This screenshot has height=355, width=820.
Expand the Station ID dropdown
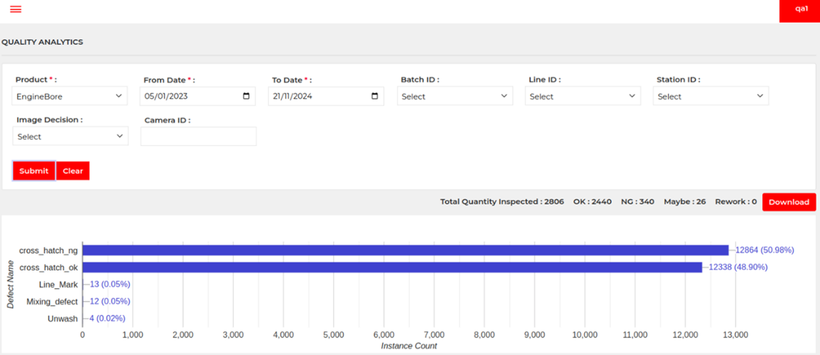click(711, 96)
